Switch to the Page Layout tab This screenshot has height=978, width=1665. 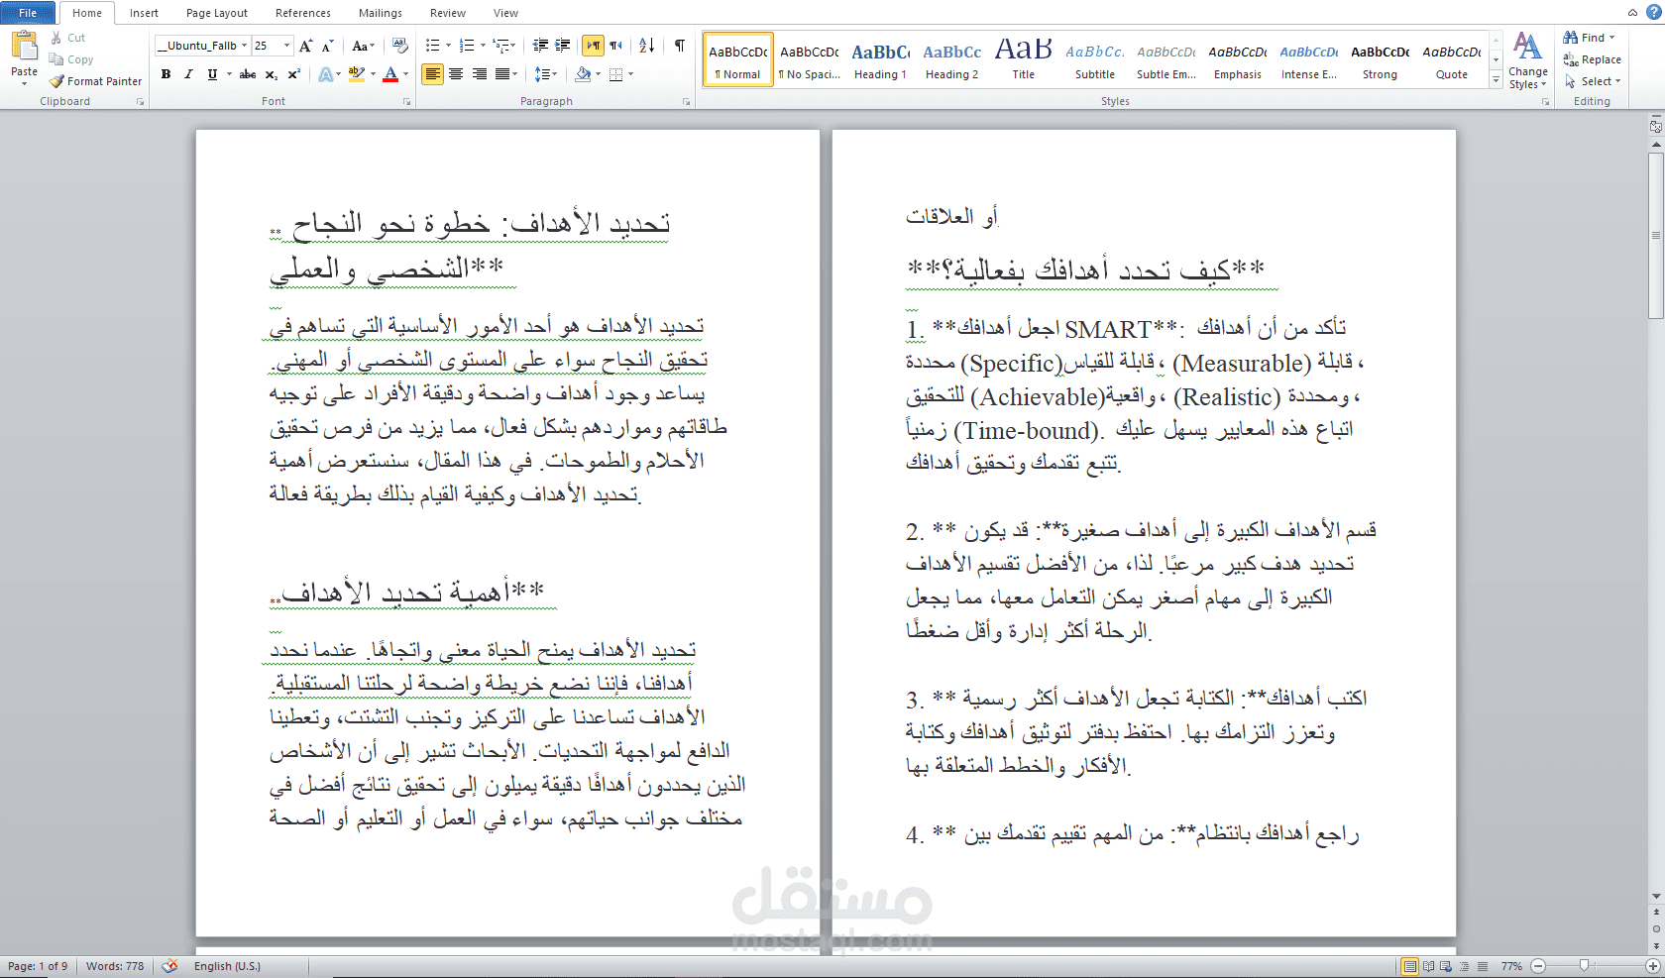click(217, 13)
